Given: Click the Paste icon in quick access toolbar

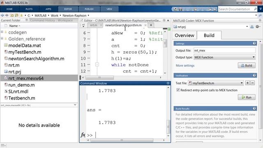Looking at the screenshot, I should 195,9.
